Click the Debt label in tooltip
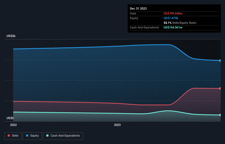The height and width of the screenshot is (144, 225). (133, 13)
